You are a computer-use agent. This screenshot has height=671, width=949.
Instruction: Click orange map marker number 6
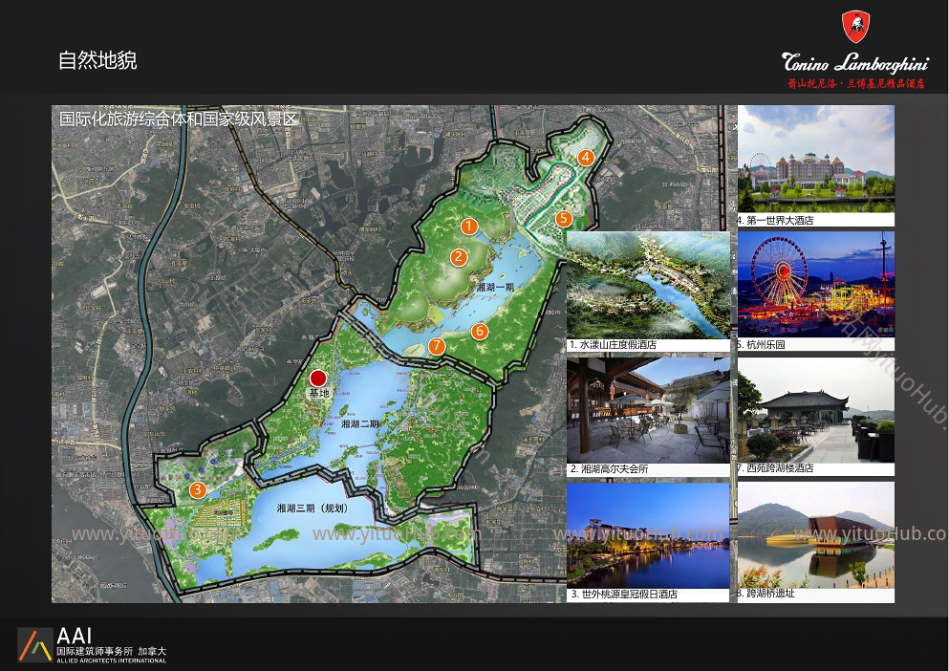[480, 331]
